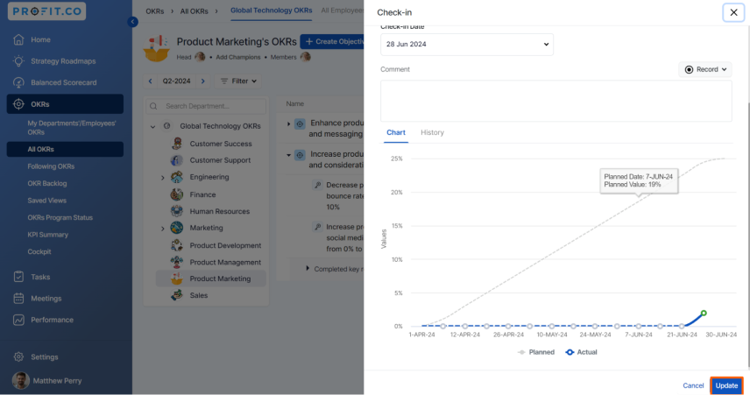
Task: Go to previous quarter arrow
Action: 150,81
